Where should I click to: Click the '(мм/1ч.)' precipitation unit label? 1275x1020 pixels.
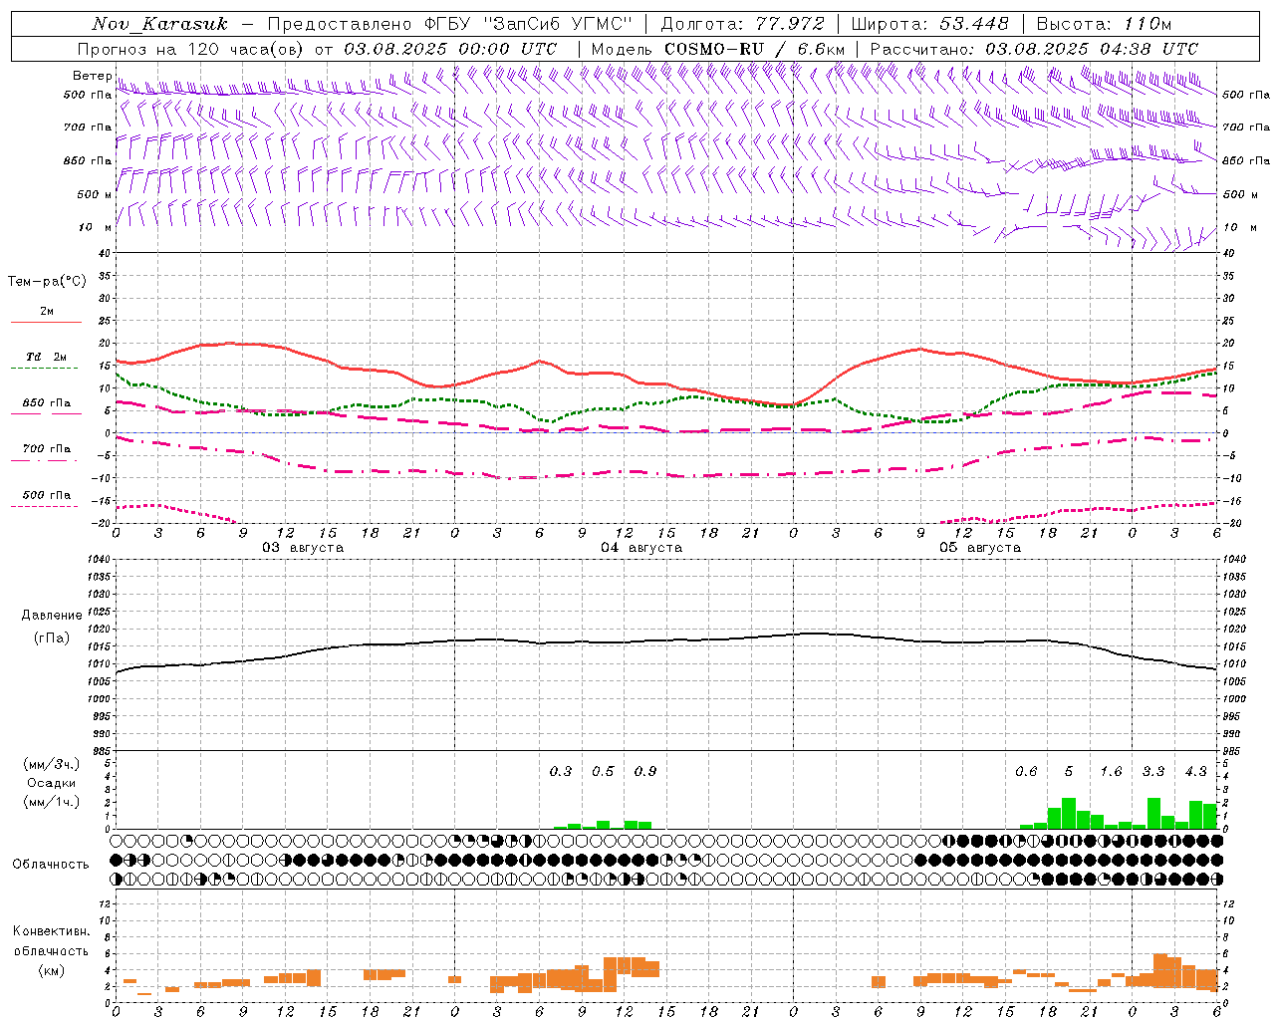click(x=51, y=802)
